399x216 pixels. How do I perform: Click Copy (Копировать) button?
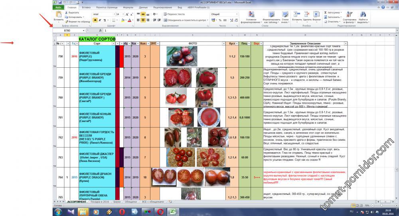click(73, 17)
